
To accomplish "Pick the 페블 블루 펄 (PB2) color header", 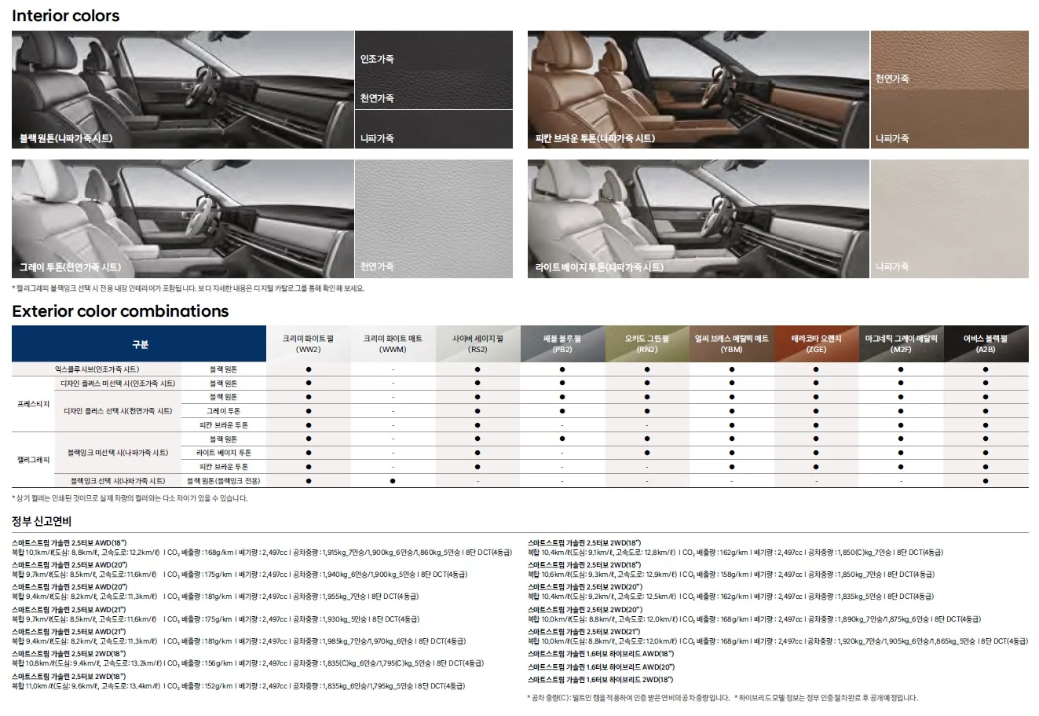I will tap(562, 343).
